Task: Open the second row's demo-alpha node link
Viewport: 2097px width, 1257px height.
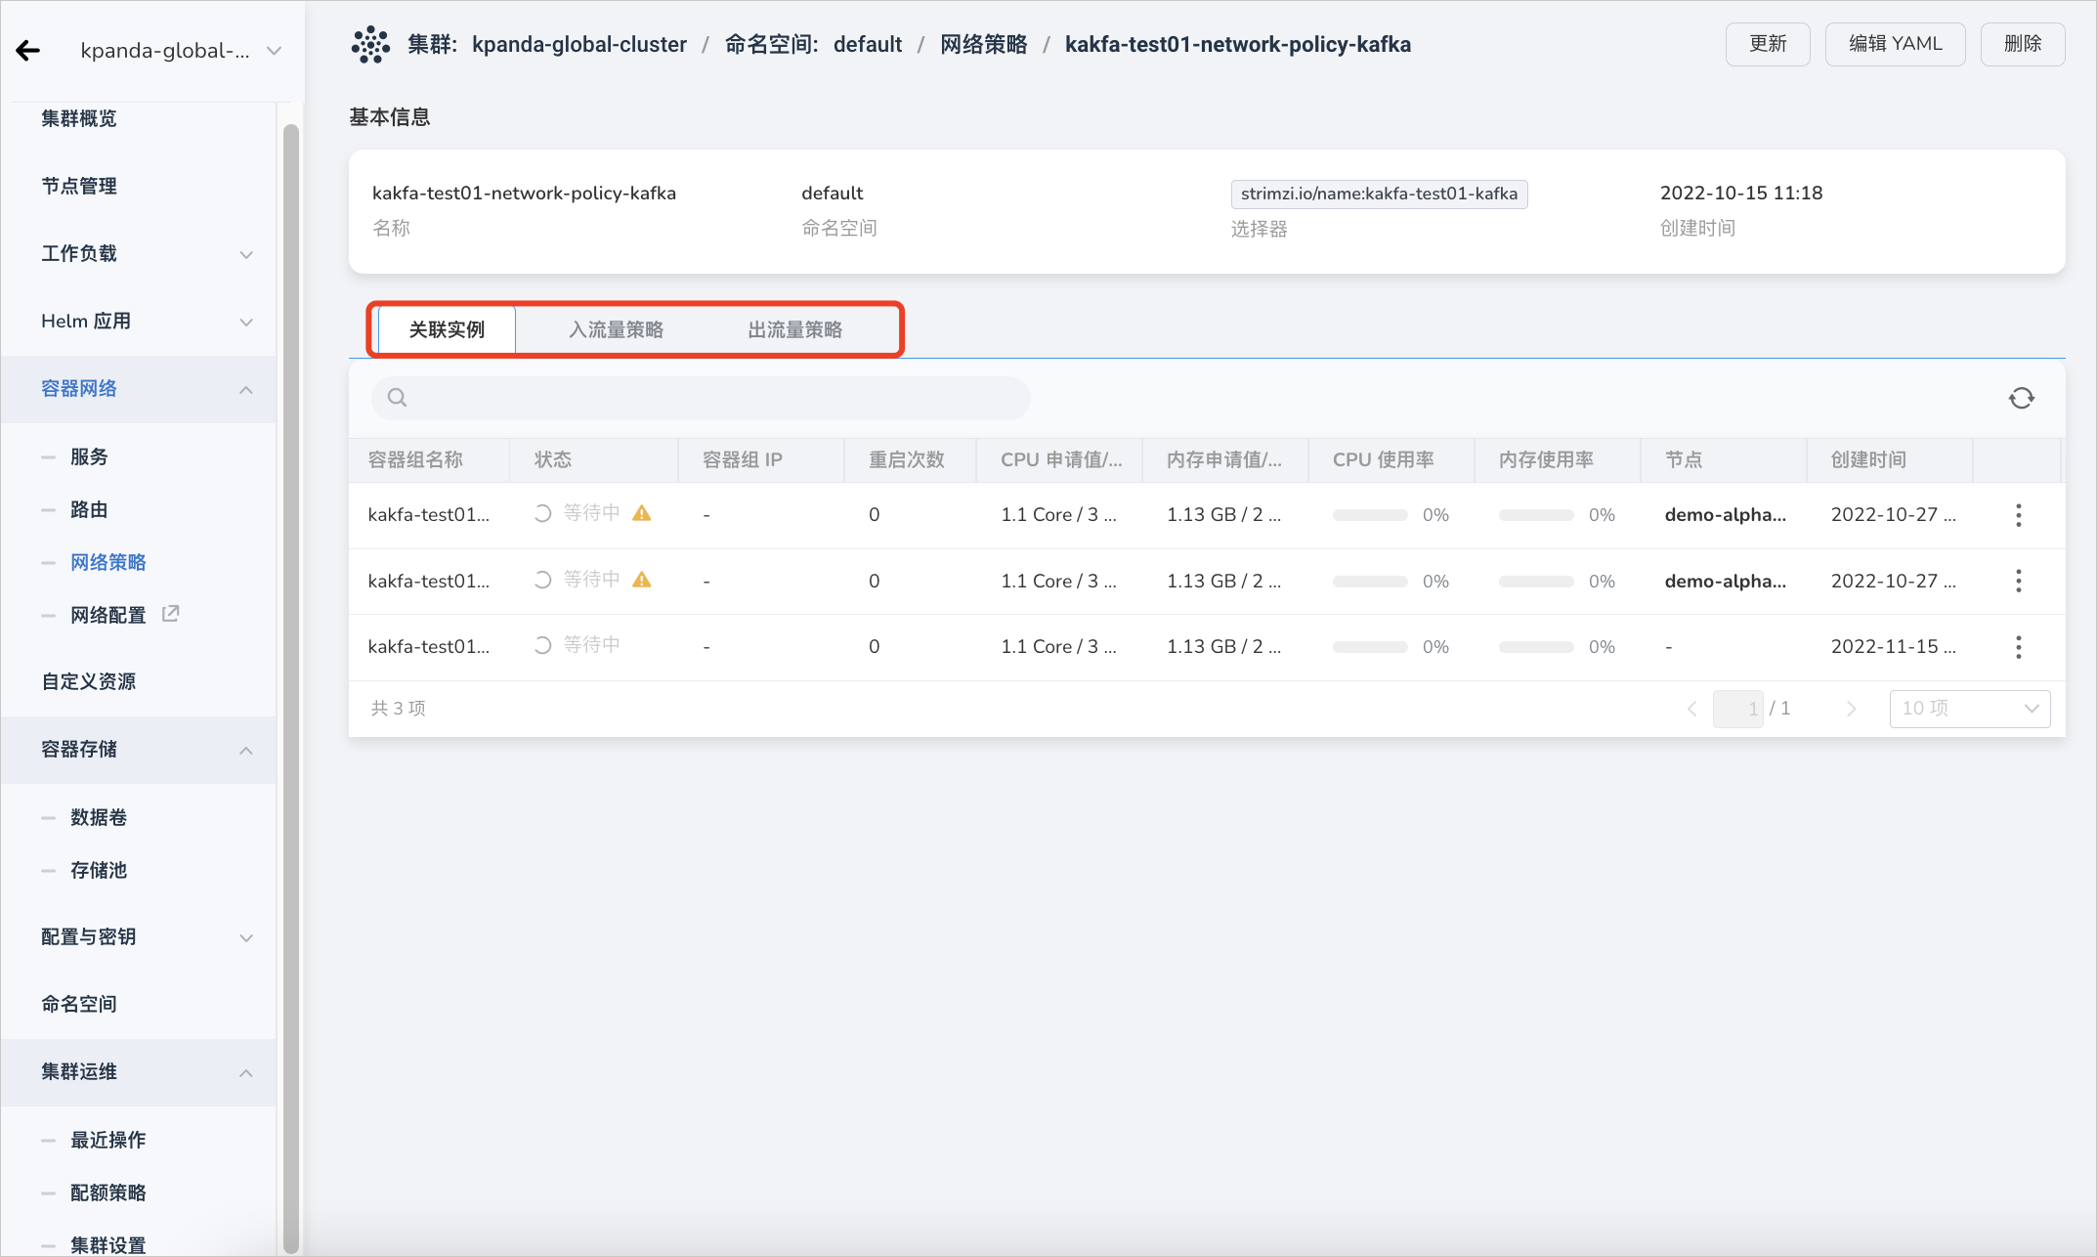Action: pos(1725,582)
